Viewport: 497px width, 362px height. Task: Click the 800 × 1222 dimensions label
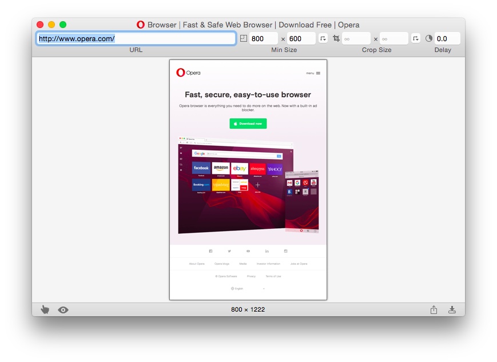pos(248,309)
